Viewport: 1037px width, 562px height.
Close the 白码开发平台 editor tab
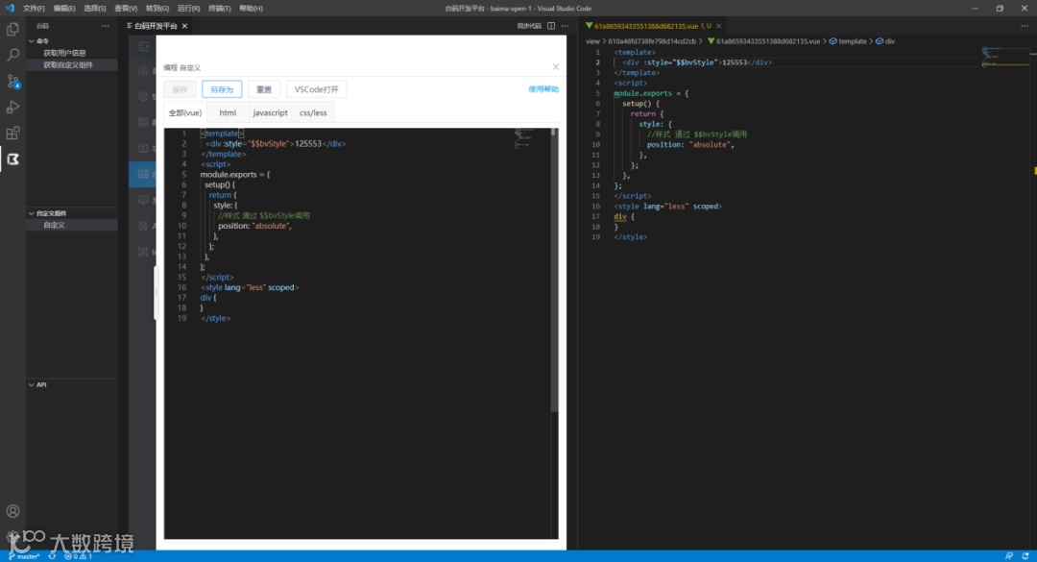coord(185,26)
